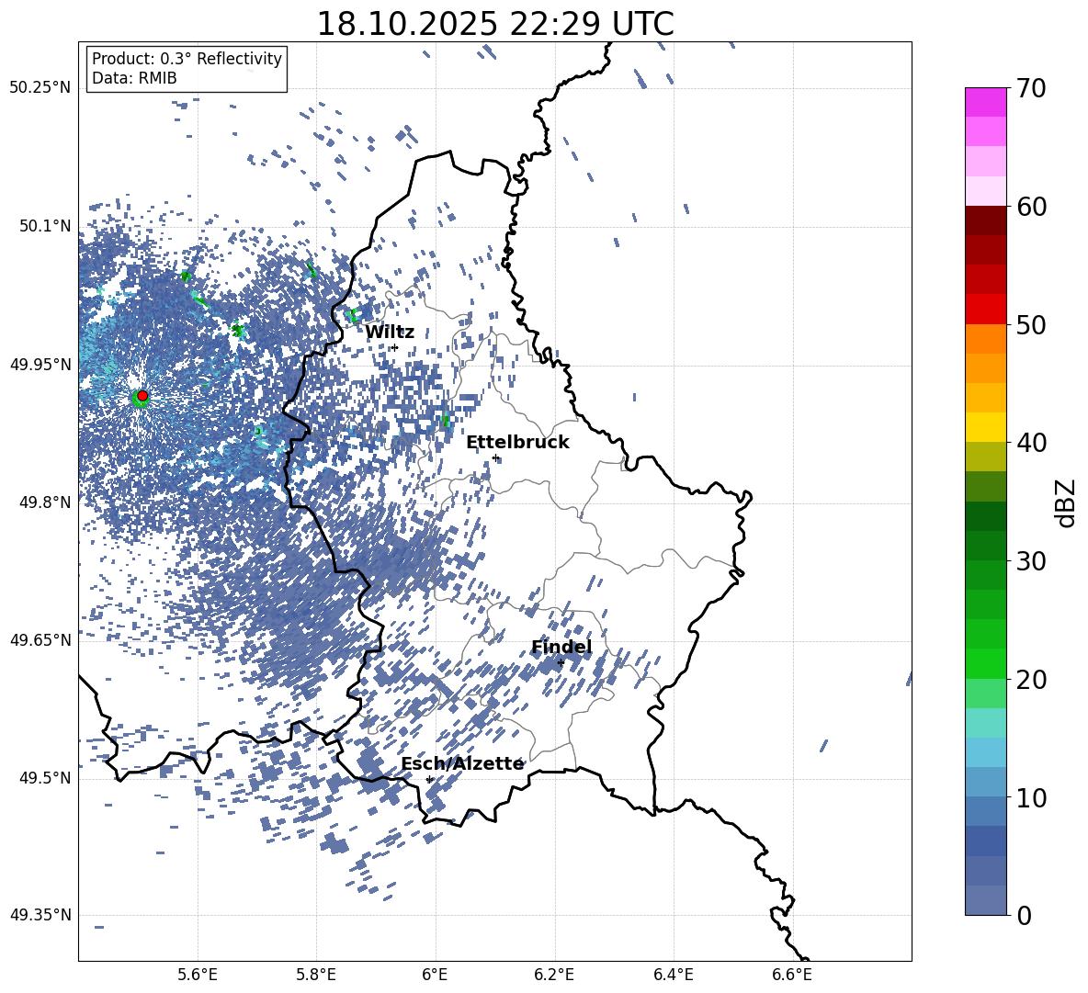Click the Findel location label
This screenshot has width=1088, height=993.
pyautogui.click(x=561, y=647)
